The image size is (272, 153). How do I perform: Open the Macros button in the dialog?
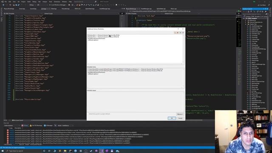coord(180,114)
